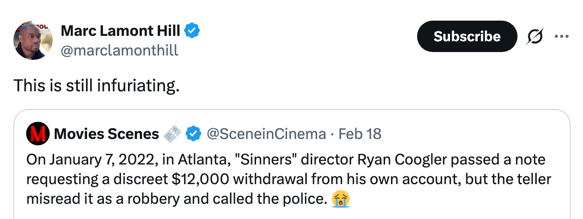Click the Grok slashed-circle icon
The image size is (583, 219).
coord(535,37)
